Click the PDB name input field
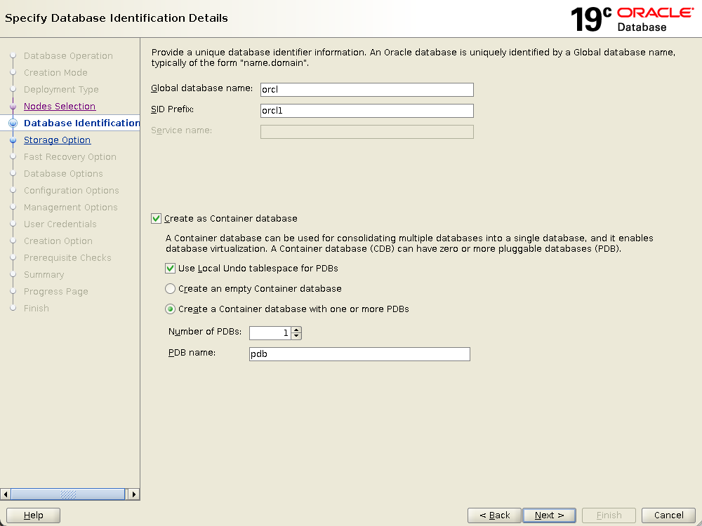Screen dimensions: 702x526 point(359,354)
